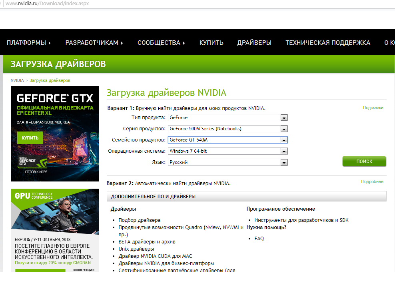Open the BETA драйверы и архив link
This screenshot has width=395, height=291.
click(147, 242)
